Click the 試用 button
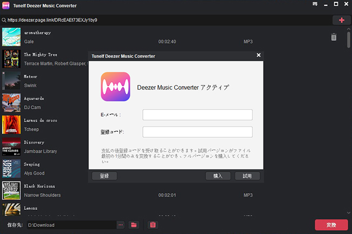The image size is (352, 234). click(247, 176)
